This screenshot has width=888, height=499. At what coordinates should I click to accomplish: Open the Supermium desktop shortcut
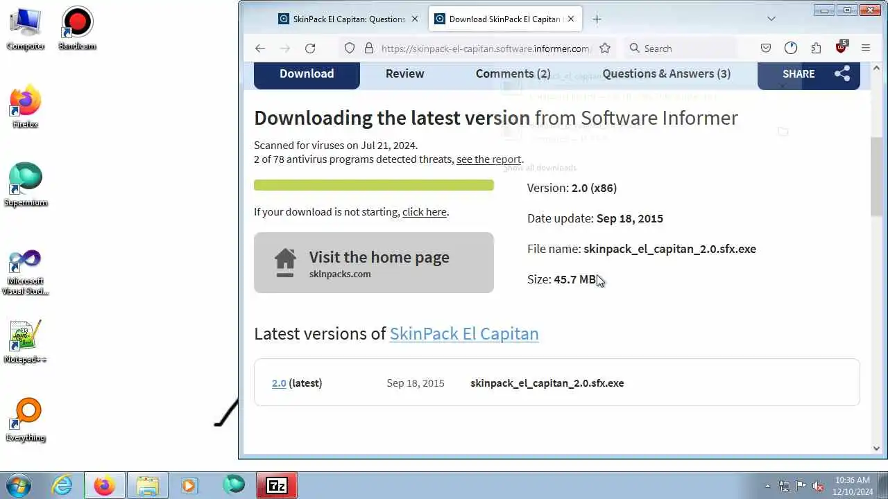26,185
